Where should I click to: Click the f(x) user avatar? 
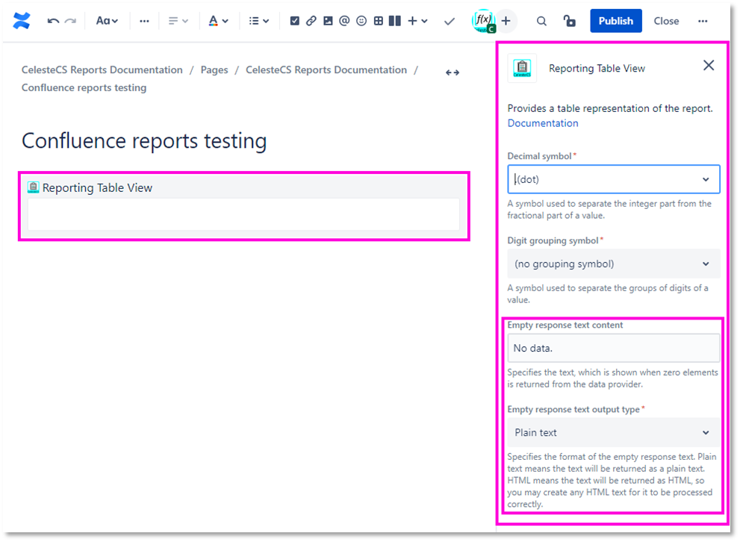coord(483,21)
